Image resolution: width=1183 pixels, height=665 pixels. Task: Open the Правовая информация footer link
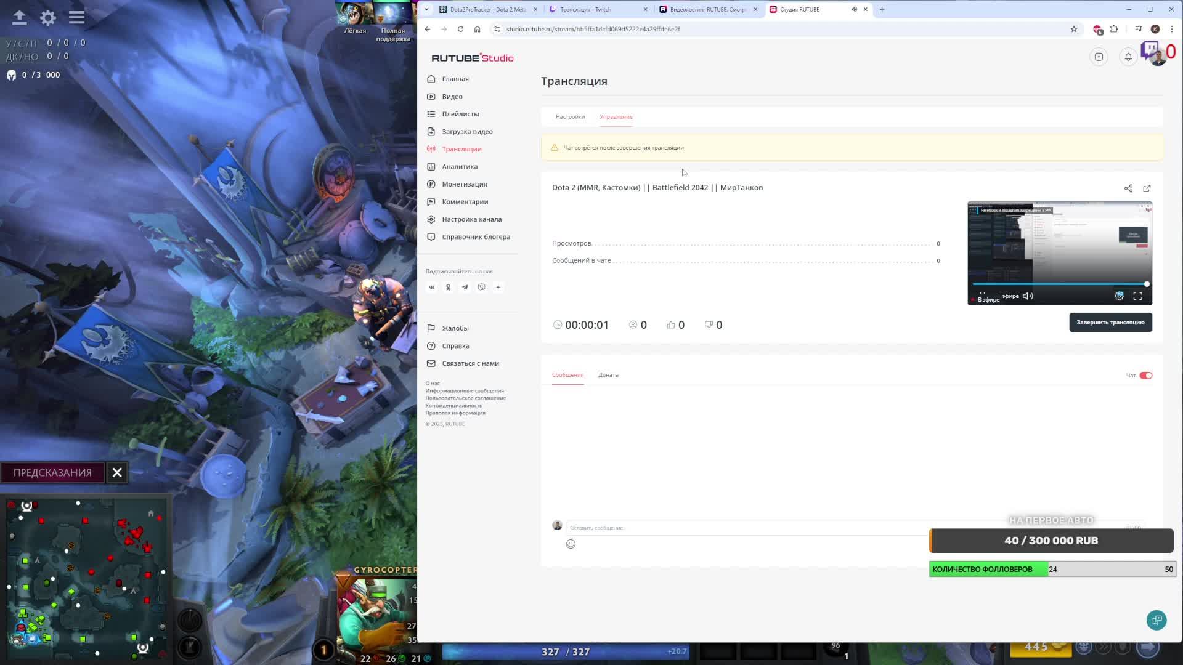pos(455,413)
